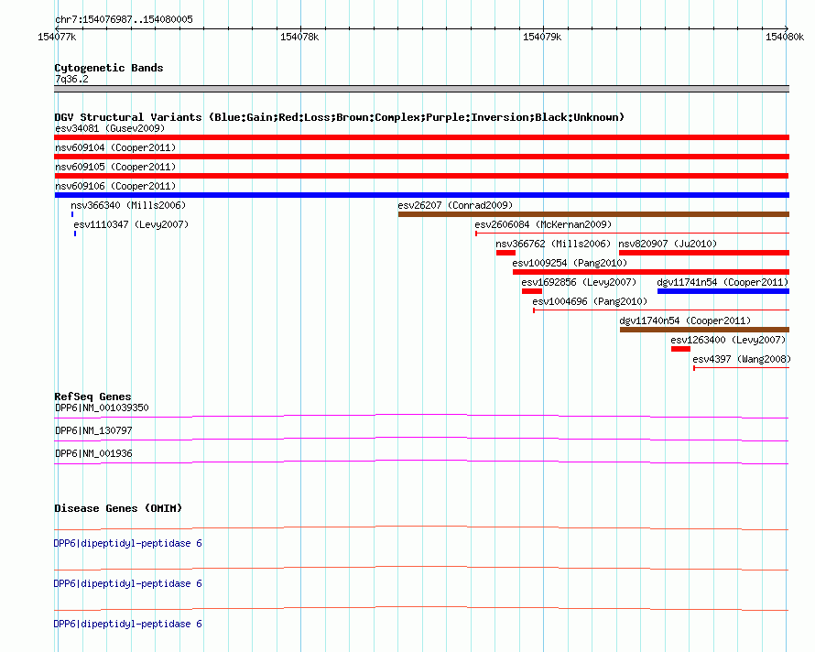Click the RefSeq Genes track title
The image size is (815, 652).
(x=92, y=397)
